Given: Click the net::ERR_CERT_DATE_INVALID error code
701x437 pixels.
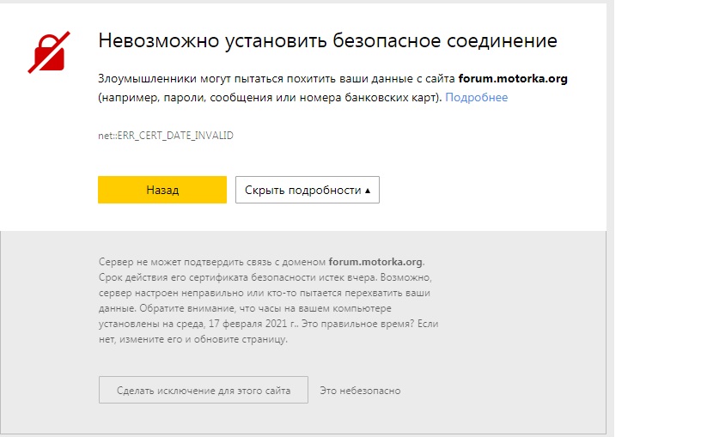Looking at the screenshot, I should [166, 136].
